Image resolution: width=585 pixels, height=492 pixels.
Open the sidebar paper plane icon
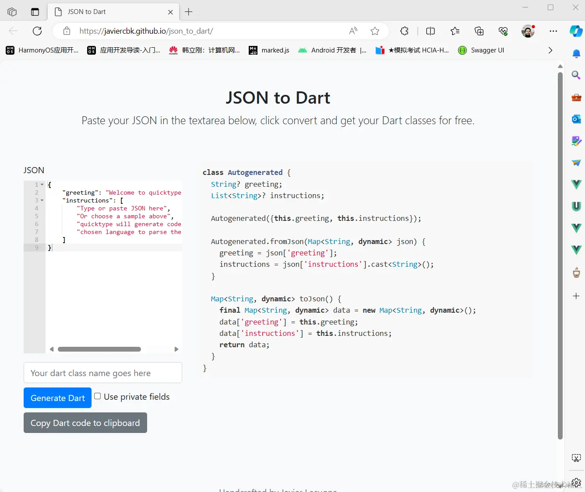[x=576, y=163]
